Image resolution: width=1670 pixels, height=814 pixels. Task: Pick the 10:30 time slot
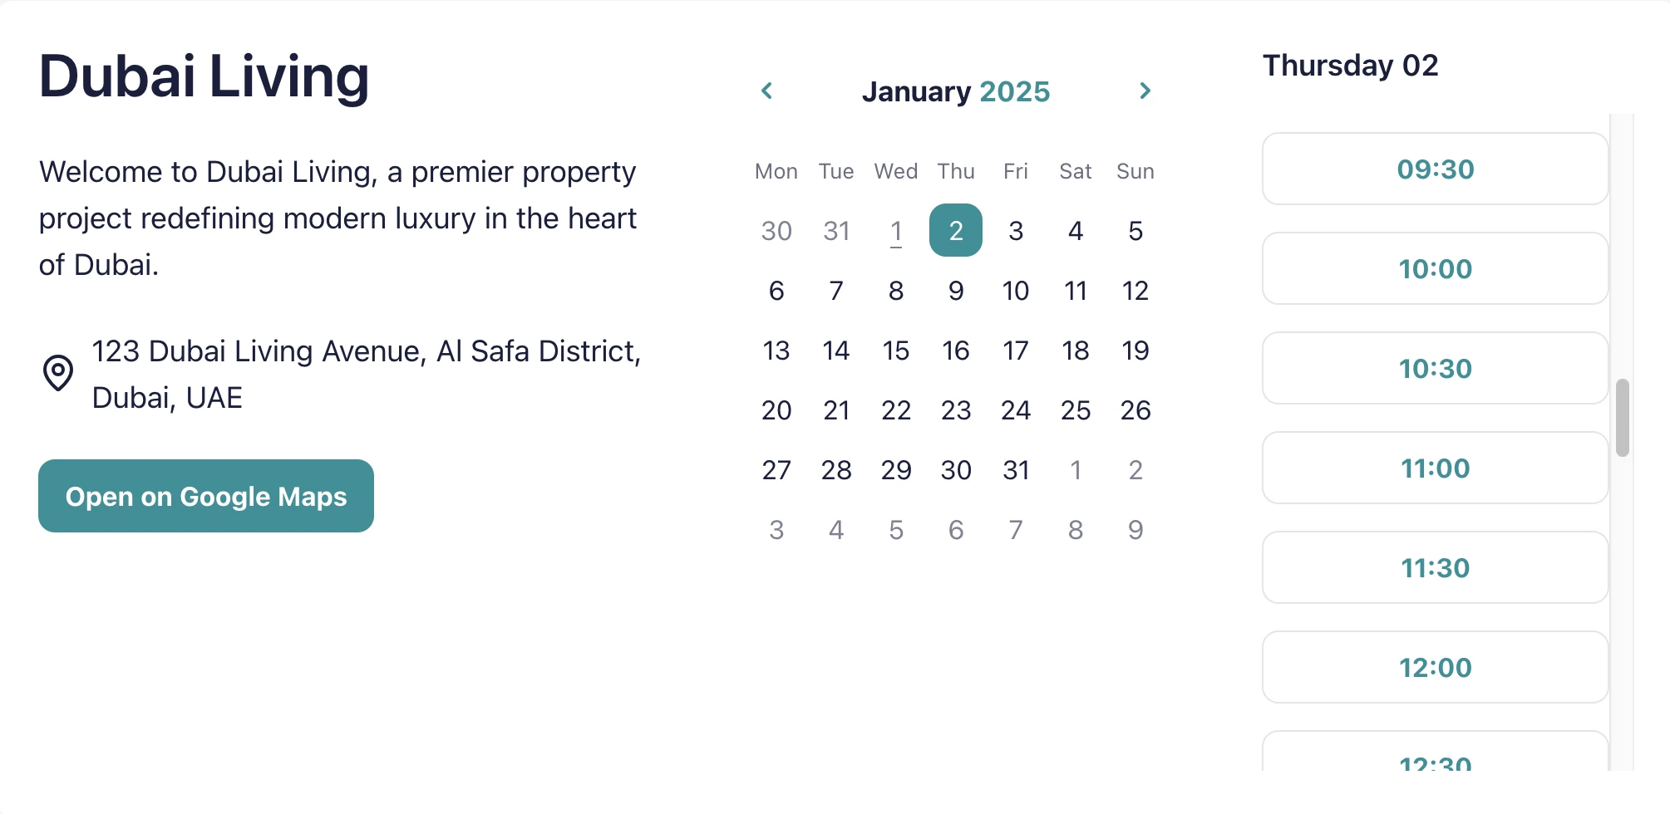(x=1435, y=368)
